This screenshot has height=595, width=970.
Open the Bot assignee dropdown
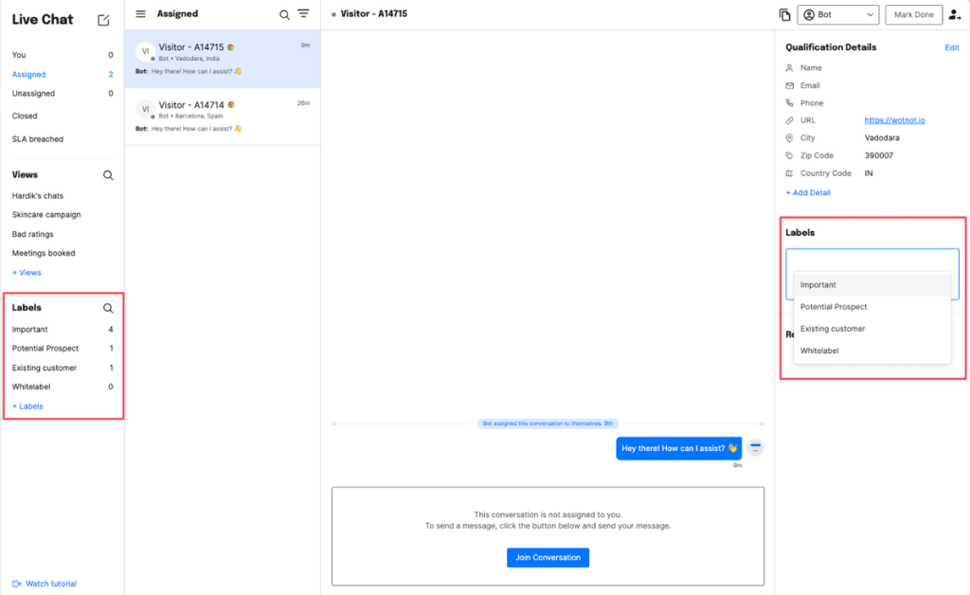pos(838,14)
